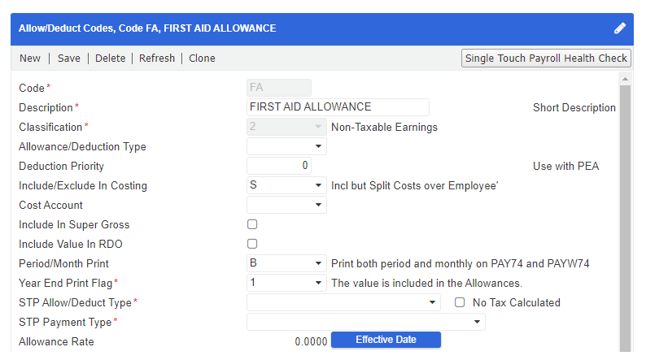This screenshot has height=360, width=646.
Task: Click the pencil edit icon in header
Action: (620, 28)
